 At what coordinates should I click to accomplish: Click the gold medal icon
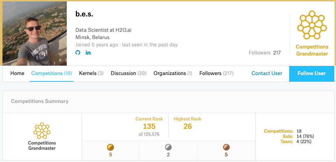click(110, 147)
